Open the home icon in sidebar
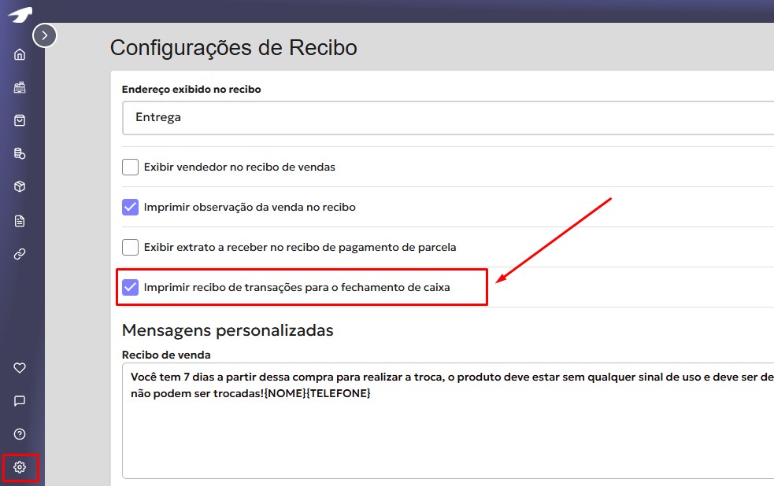The height and width of the screenshot is (486, 774). coord(20,54)
